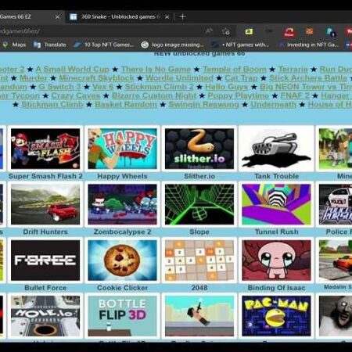The width and height of the screenshot is (352, 352).
Task: Click the Cookie Clicker thumbnail
Action: point(122,260)
